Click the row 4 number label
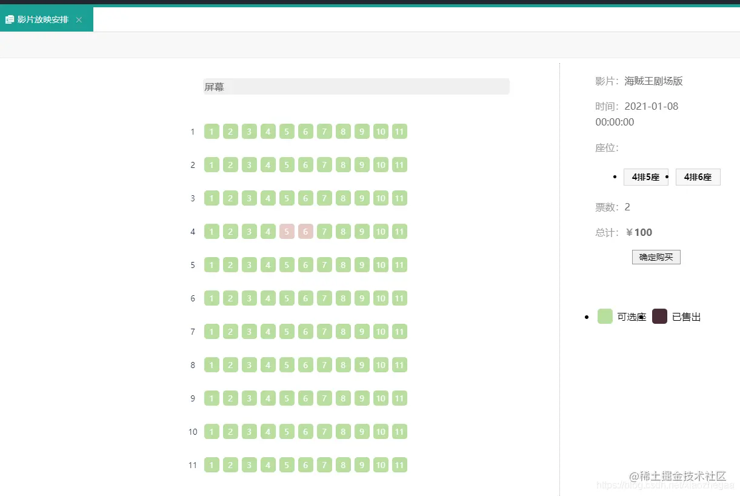Image resolution: width=740 pixels, height=496 pixels. coord(193,232)
